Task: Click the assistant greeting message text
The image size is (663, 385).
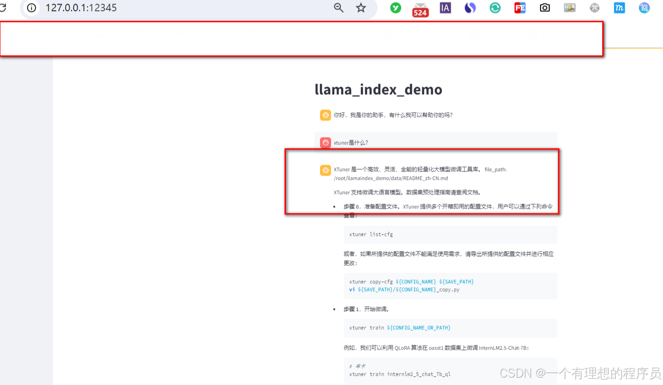Action: coord(393,115)
